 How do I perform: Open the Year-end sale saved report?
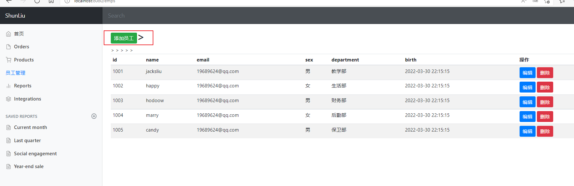click(29, 166)
